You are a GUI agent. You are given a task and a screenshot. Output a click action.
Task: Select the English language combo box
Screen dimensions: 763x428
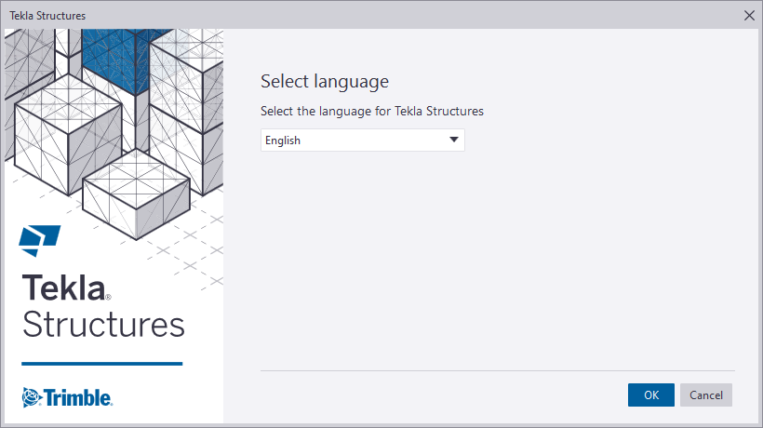[363, 140]
